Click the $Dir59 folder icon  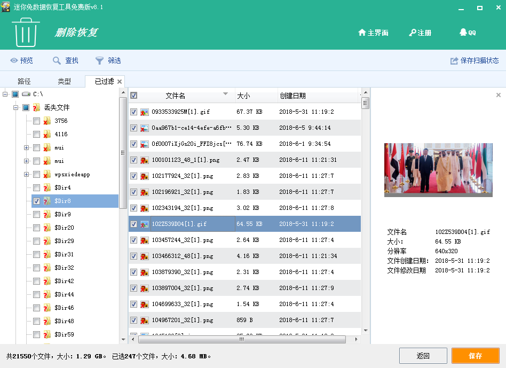click(x=47, y=334)
